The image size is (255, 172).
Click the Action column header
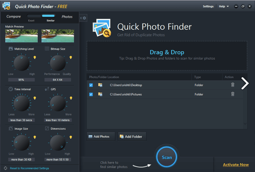[x=229, y=77]
